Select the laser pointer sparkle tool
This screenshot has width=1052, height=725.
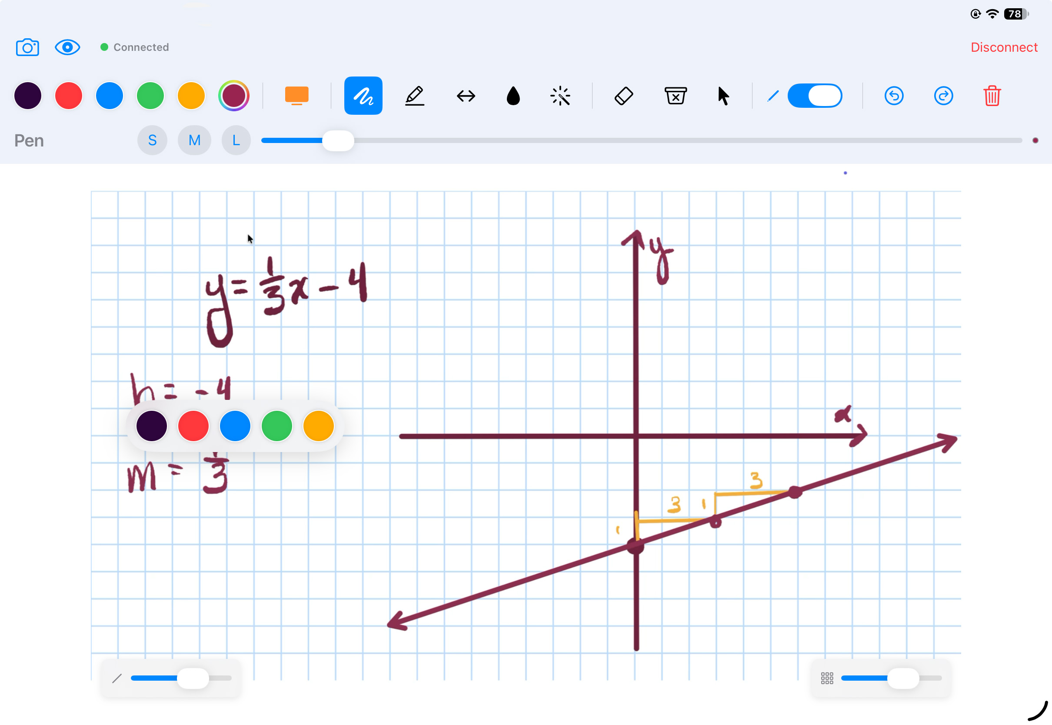[x=560, y=96]
